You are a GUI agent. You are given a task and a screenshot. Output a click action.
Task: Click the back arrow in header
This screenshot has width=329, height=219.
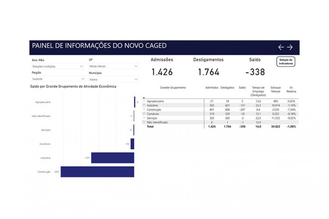281,47
